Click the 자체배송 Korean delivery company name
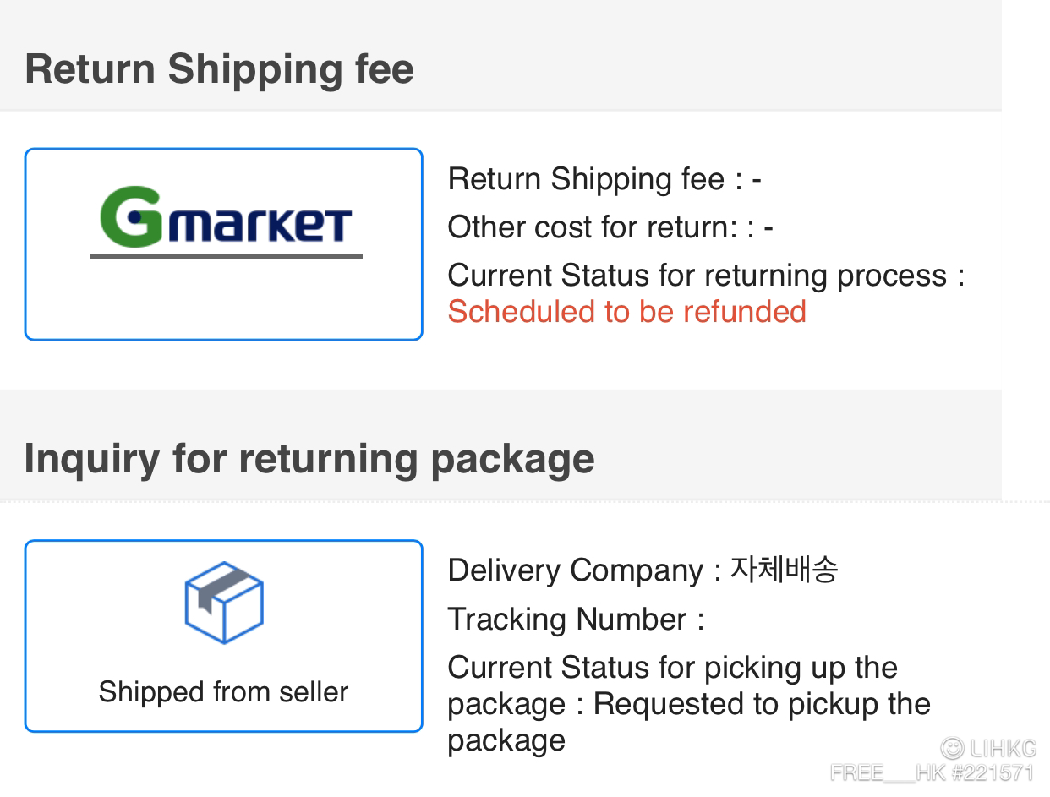 point(784,570)
